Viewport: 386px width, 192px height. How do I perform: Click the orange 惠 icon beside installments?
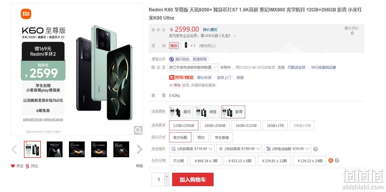tap(331, 160)
